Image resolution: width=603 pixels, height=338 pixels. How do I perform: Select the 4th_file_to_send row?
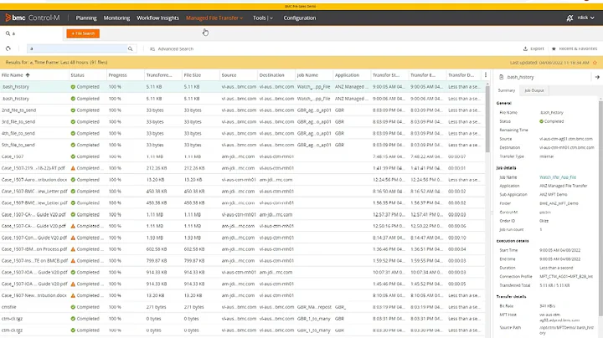coord(242,133)
